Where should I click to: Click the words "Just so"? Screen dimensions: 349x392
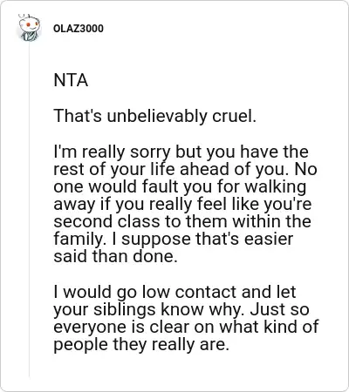click(279, 309)
